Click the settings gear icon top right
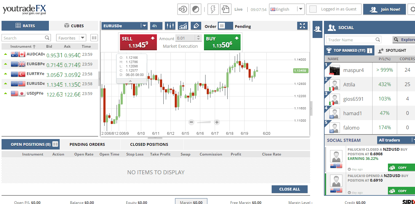 click(412, 9)
